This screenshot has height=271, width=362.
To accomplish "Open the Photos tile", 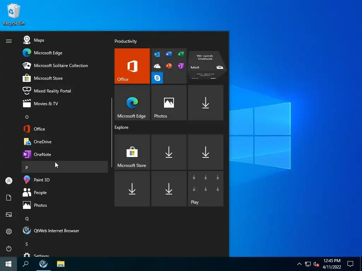I will [169, 103].
